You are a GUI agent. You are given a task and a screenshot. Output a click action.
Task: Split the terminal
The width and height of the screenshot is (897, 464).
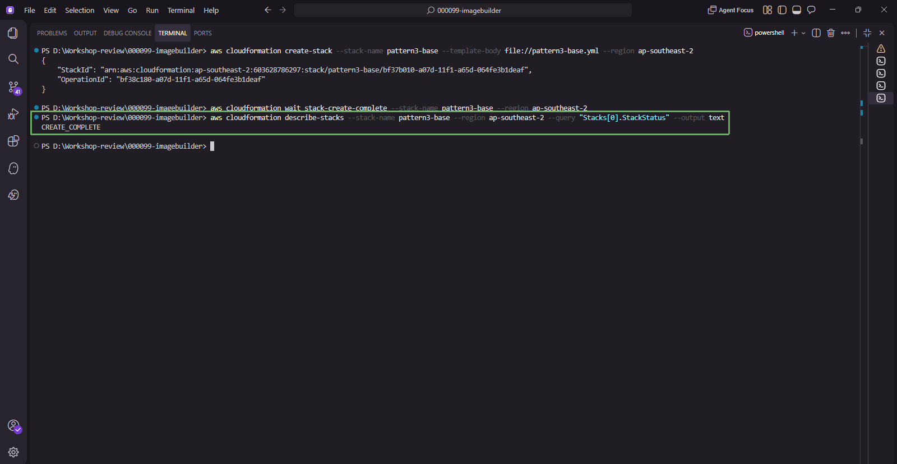(816, 33)
